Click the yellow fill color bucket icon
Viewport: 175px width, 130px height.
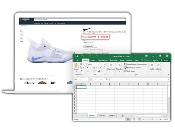click(94, 71)
